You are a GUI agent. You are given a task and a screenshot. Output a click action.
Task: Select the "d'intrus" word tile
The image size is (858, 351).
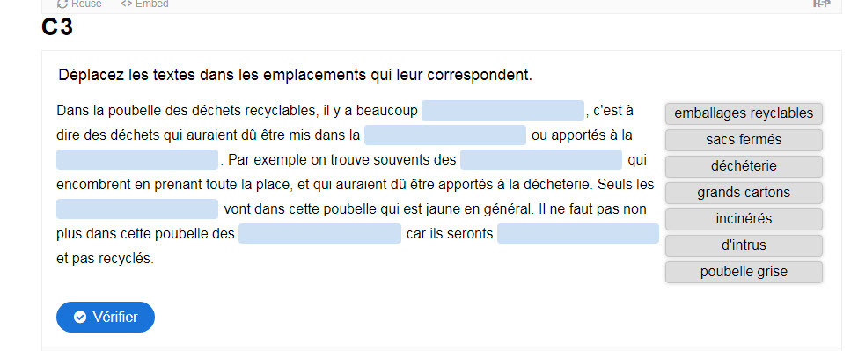[x=744, y=245]
